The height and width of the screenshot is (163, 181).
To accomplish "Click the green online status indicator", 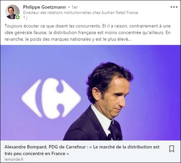I will point(18,17).
